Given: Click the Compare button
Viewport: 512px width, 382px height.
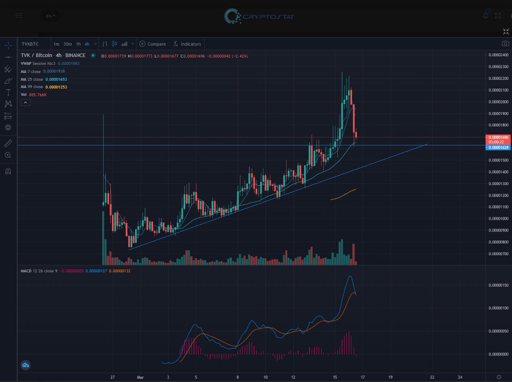Looking at the screenshot, I should coord(152,44).
